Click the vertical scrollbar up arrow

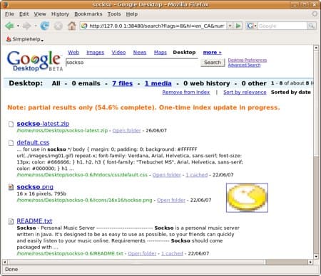pos(316,48)
